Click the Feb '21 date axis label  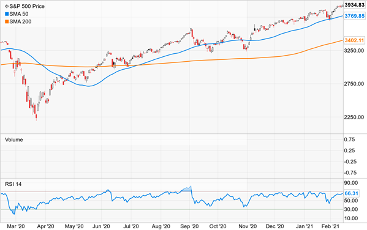[330, 226]
